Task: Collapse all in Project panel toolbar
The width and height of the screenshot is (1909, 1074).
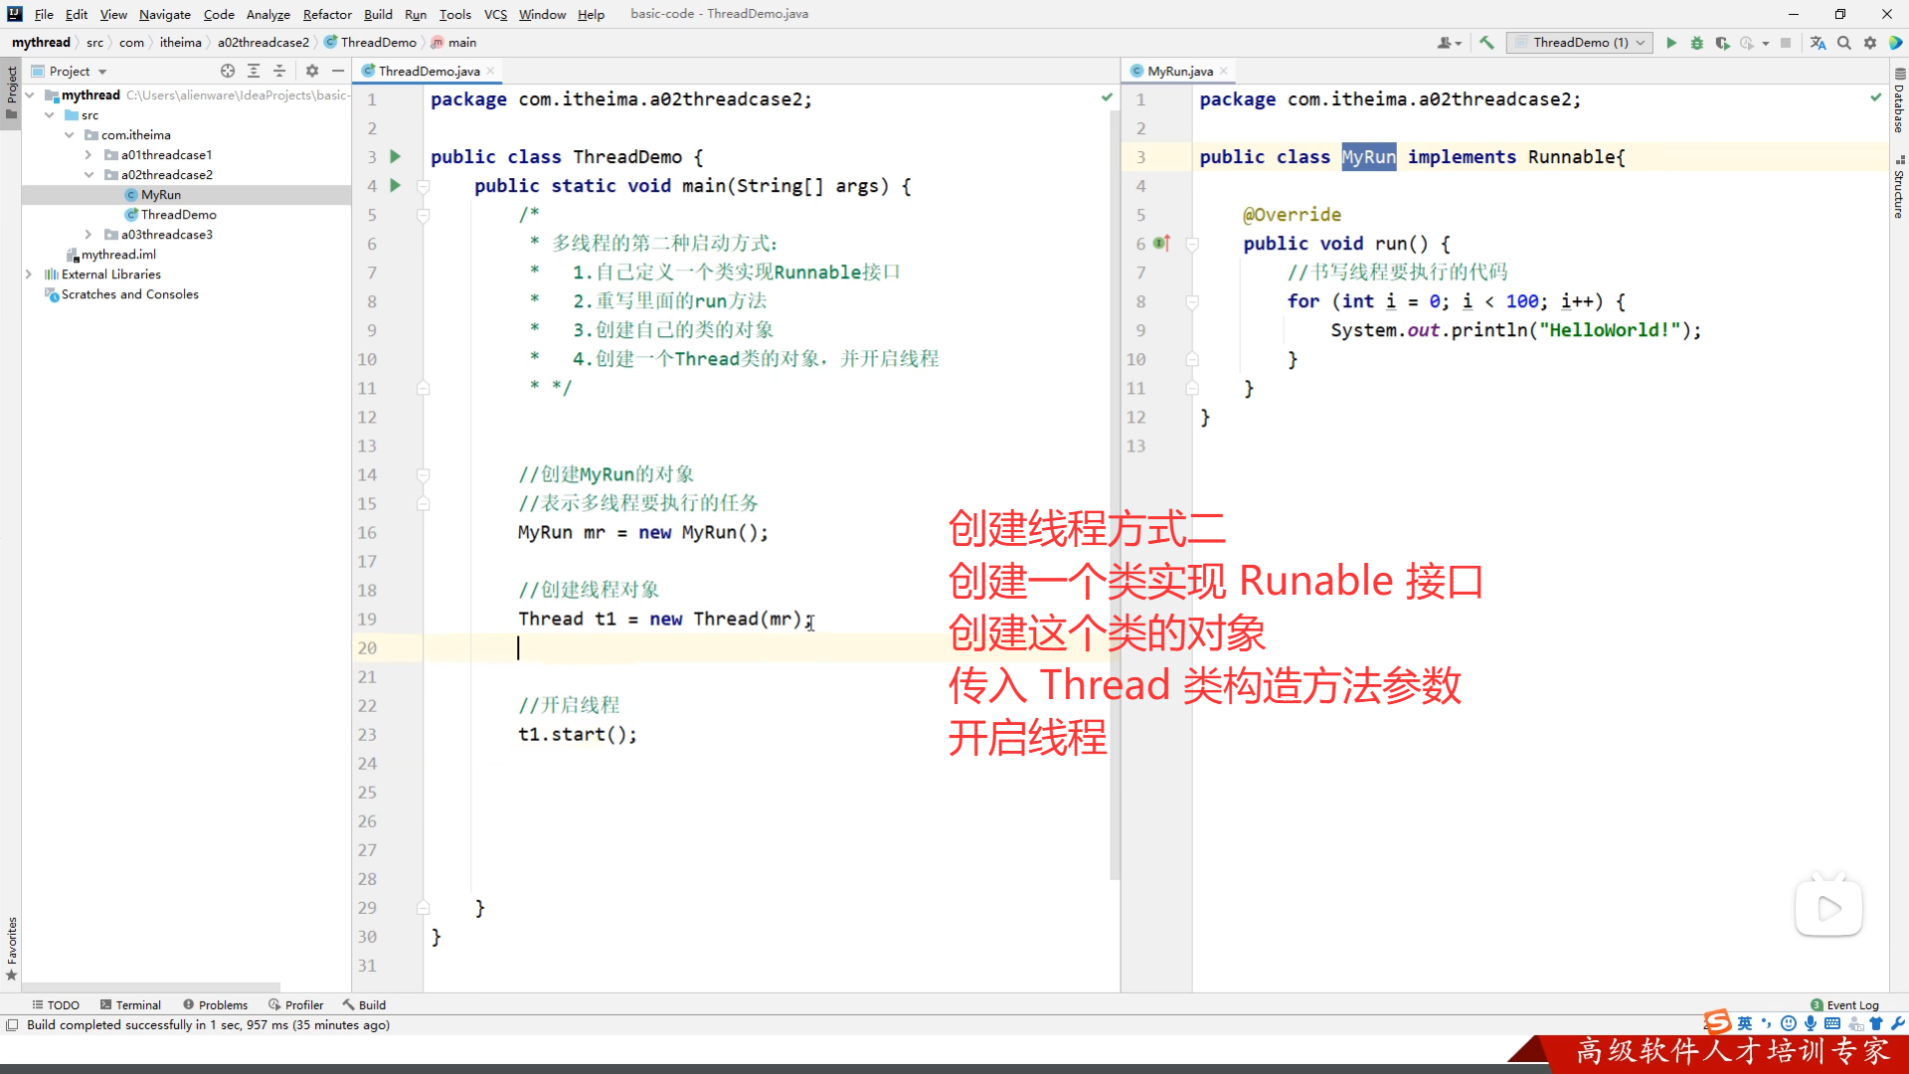Action: [279, 71]
